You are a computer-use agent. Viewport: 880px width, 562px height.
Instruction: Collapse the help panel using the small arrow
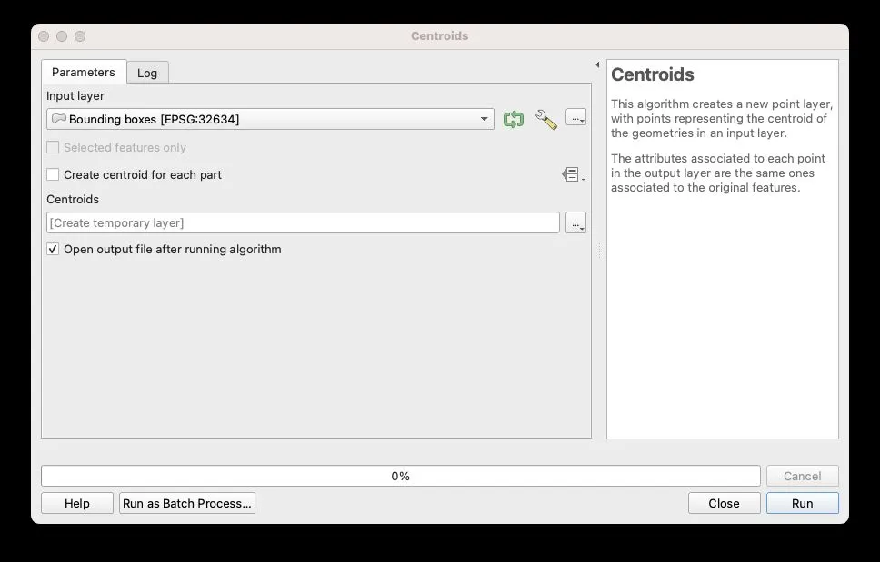click(597, 64)
